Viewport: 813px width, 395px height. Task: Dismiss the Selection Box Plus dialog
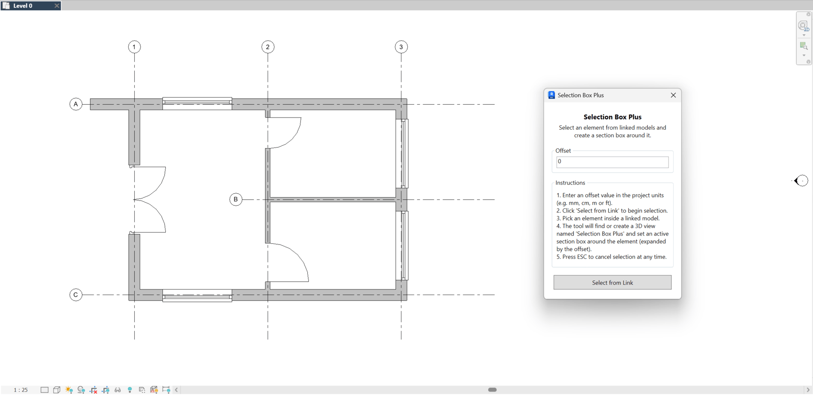[x=673, y=95]
